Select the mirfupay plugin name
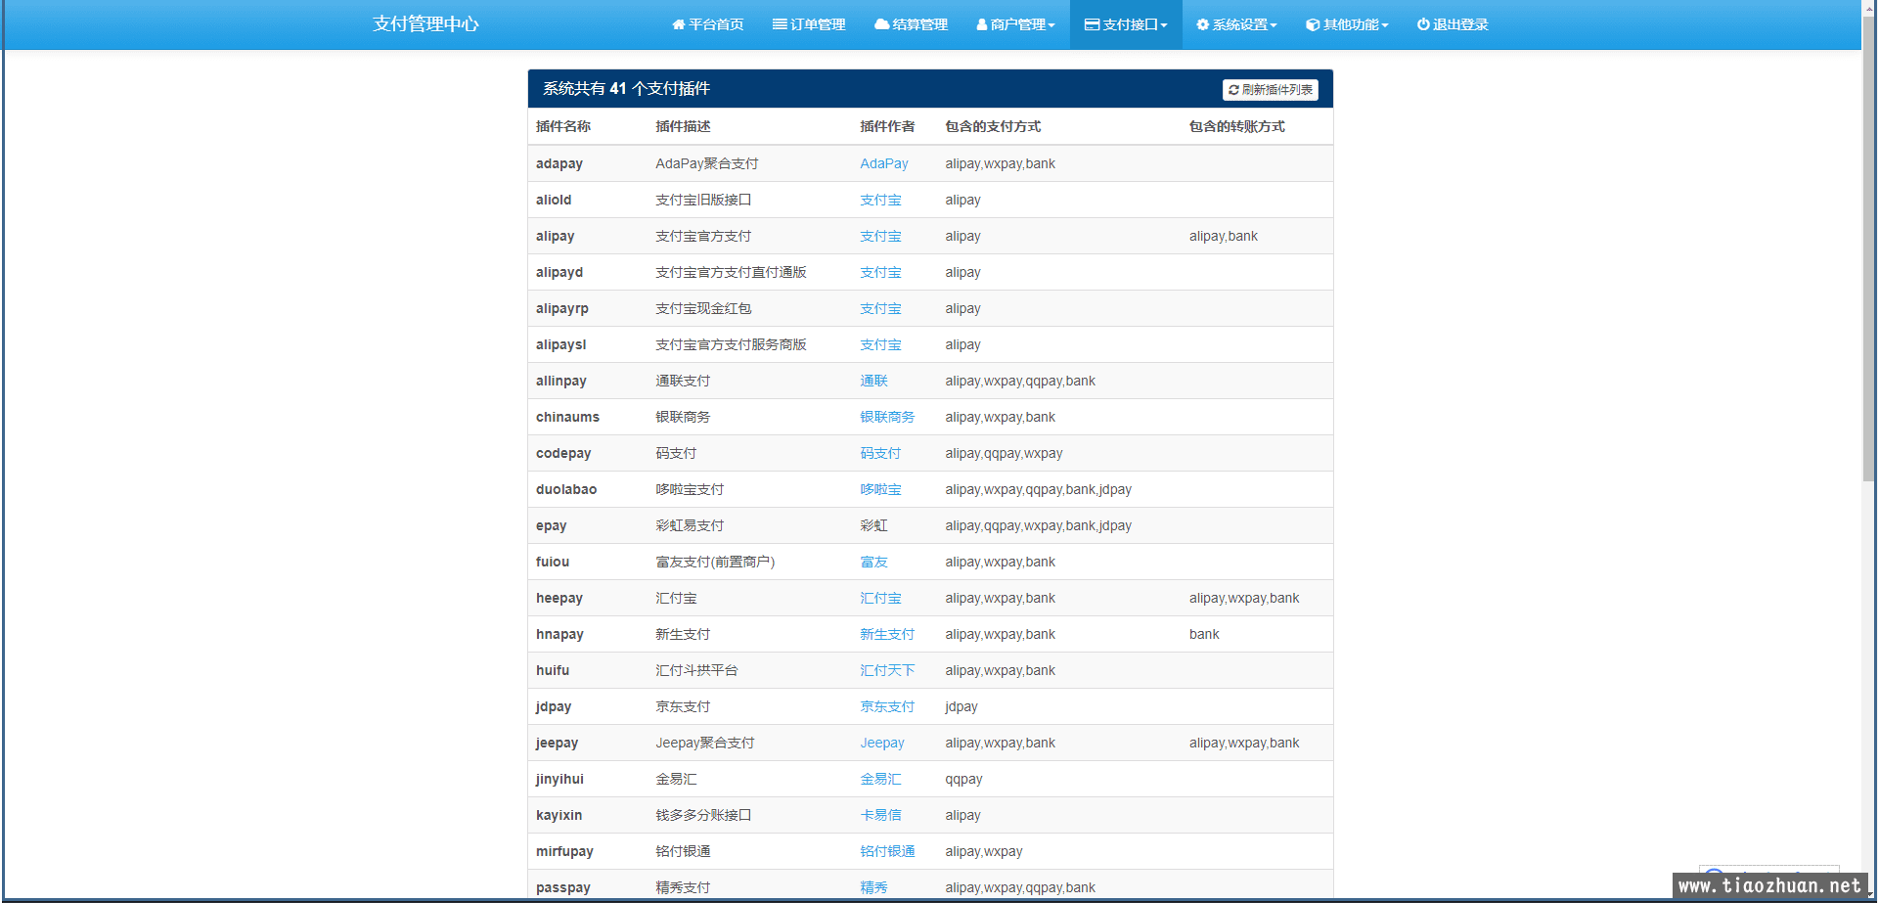Screen dimensions: 1878x903 [x=564, y=851]
